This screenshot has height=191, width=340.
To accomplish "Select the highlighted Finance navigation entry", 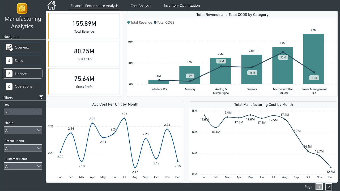I will click(x=22, y=73).
